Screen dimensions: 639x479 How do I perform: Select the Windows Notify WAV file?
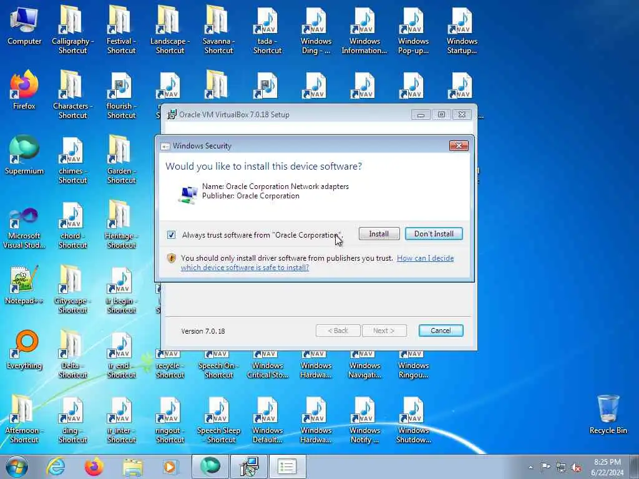pyautogui.click(x=364, y=420)
